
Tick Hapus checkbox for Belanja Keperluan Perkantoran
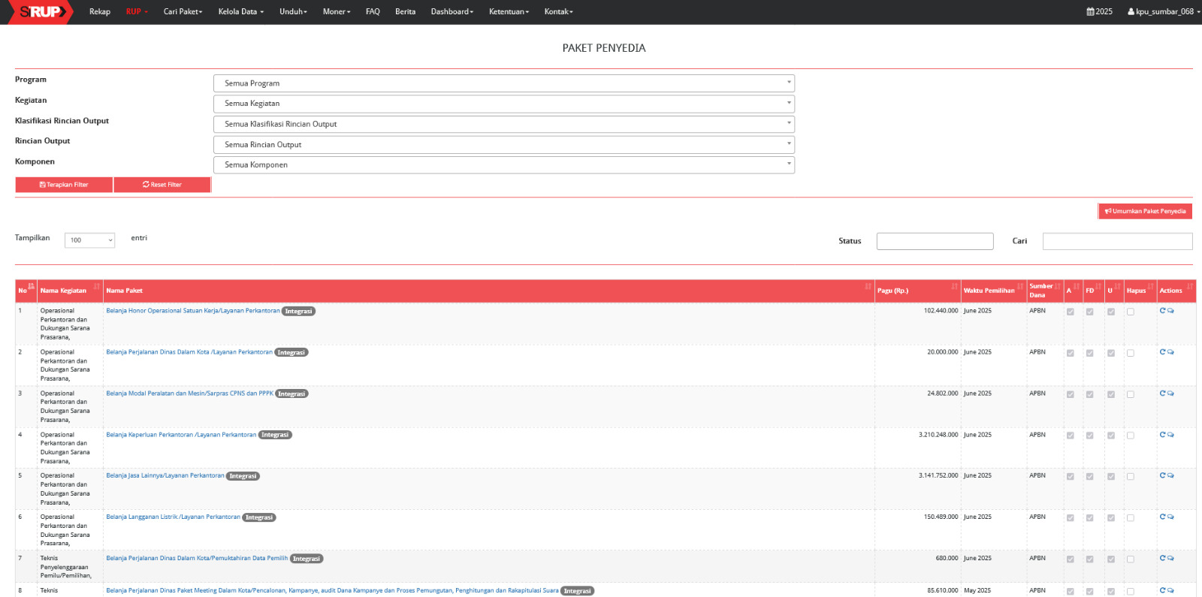point(1130,436)
